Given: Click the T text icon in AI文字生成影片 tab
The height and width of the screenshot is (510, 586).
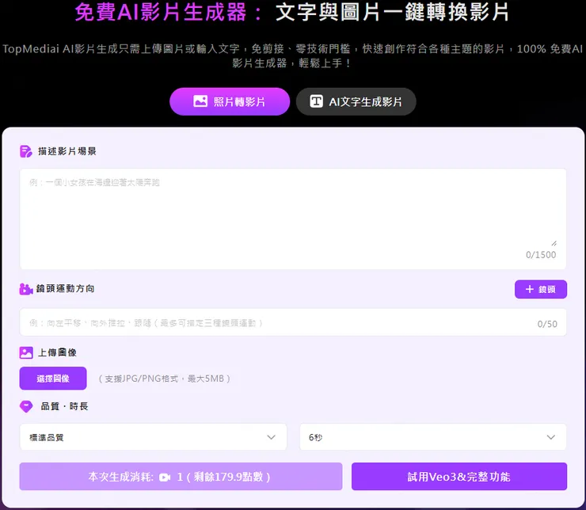Looking at the screenshot, I should coord(316,101).
